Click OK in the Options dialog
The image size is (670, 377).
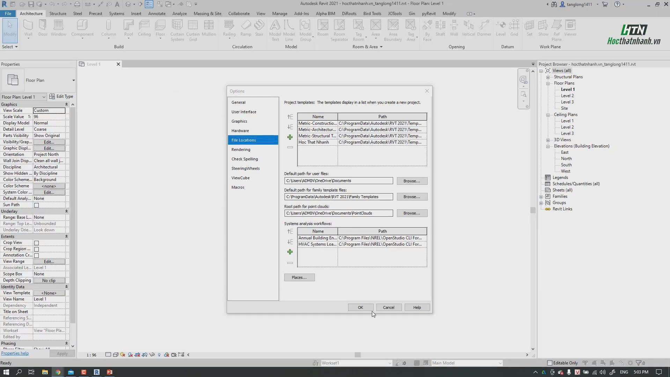tap(360, 307)
